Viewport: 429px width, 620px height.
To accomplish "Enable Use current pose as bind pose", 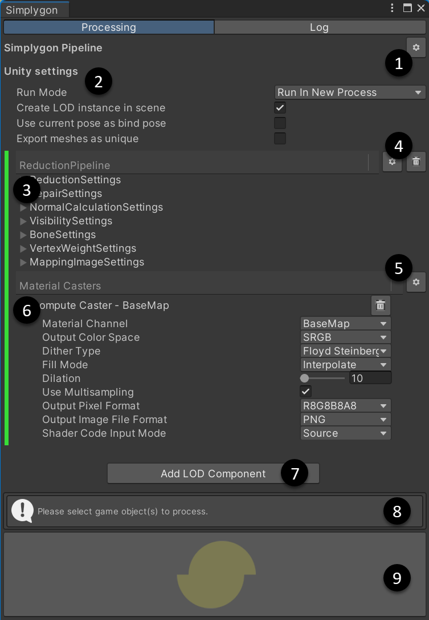I will point(280,123).
